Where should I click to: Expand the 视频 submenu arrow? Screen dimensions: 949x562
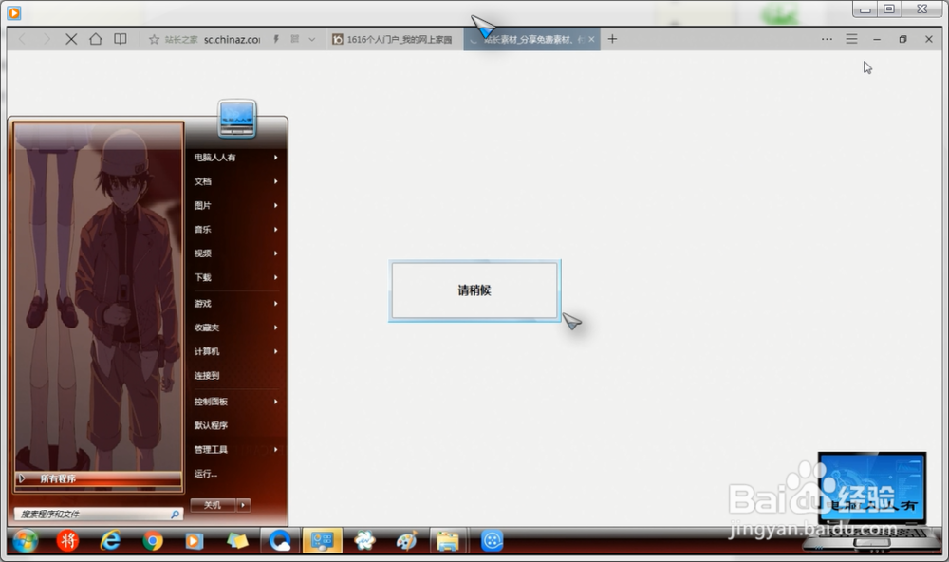[275, 253]
